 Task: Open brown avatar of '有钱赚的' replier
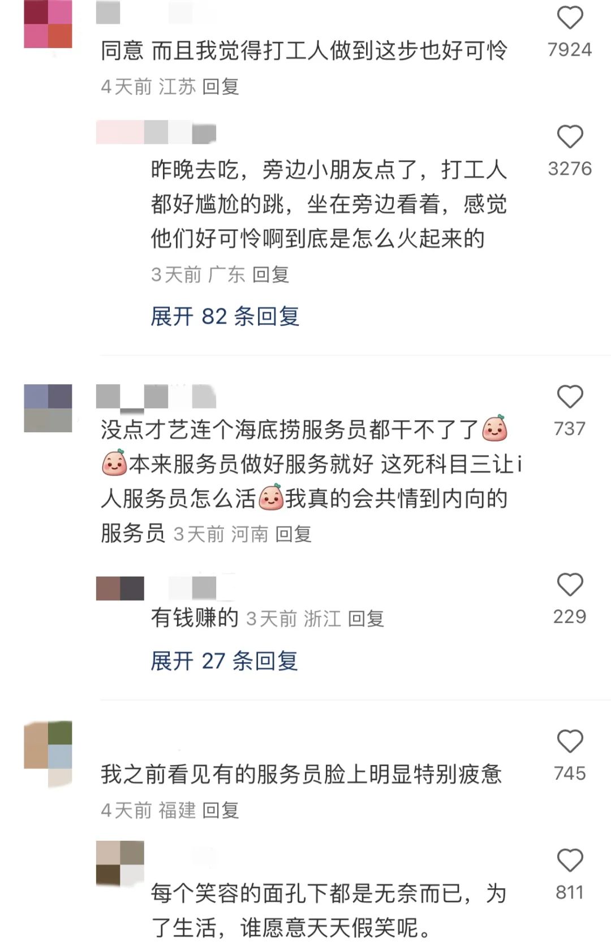click(x=120, y=588)
